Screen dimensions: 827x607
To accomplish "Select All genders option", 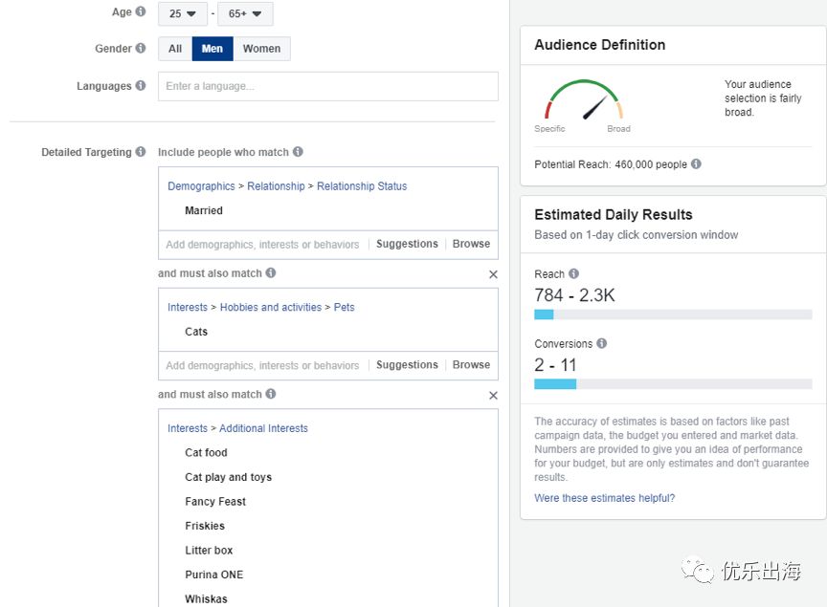I will 175,49.
